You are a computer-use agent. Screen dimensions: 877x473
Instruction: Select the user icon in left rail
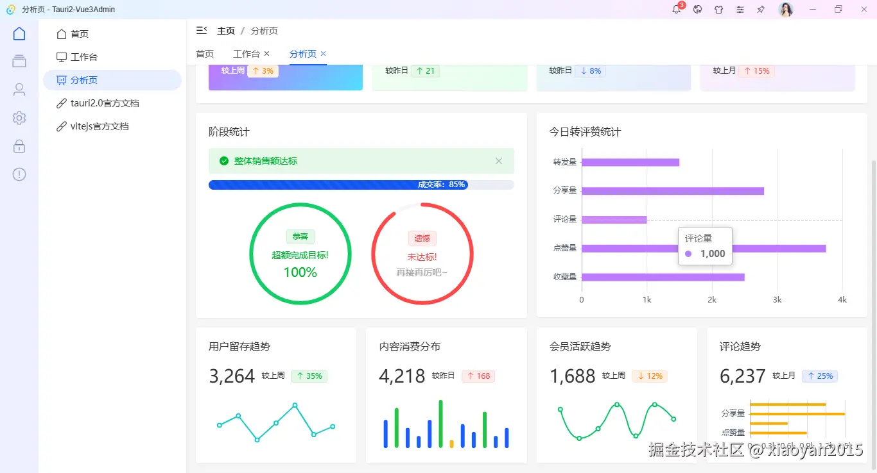tap(19, 90)
